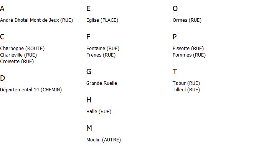Choose Pommes (RUE) street
The width and height of the screenshot is (259, 146).
point(189,55)
